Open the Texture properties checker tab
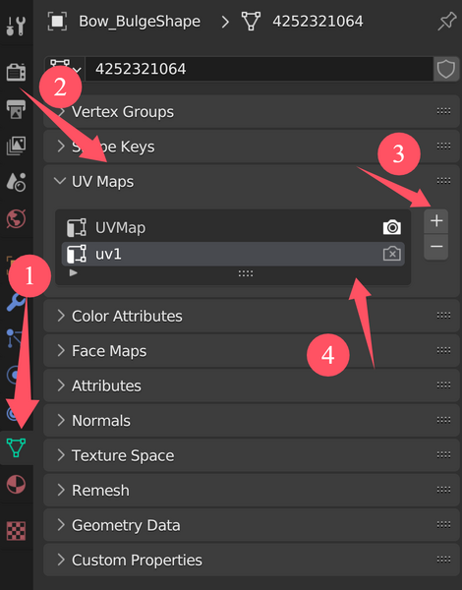This screenshot has width=462, height=590. click(x=16, y=531)
